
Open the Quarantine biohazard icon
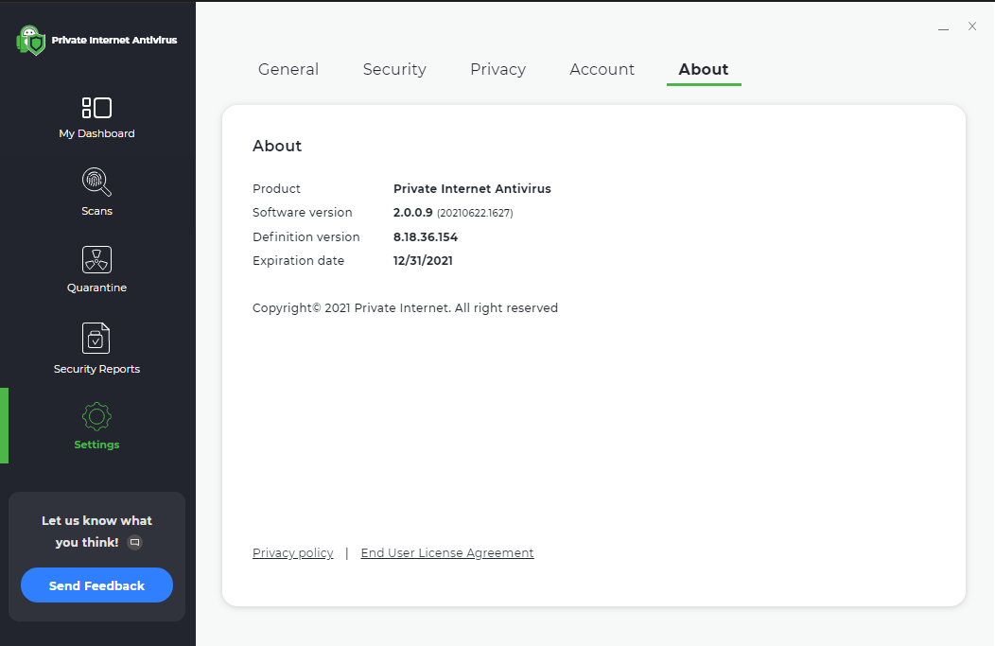(96, 260)
